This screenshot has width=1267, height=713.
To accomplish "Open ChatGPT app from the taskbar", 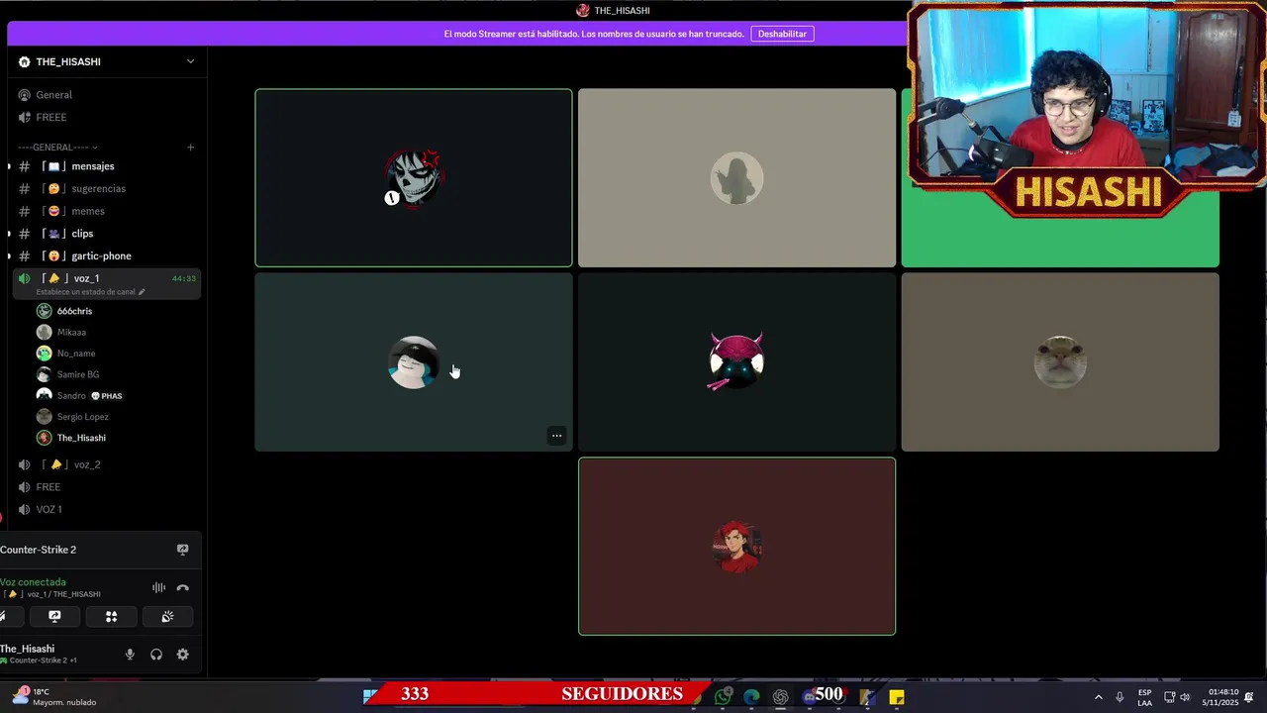I will [x=781, y=697].
